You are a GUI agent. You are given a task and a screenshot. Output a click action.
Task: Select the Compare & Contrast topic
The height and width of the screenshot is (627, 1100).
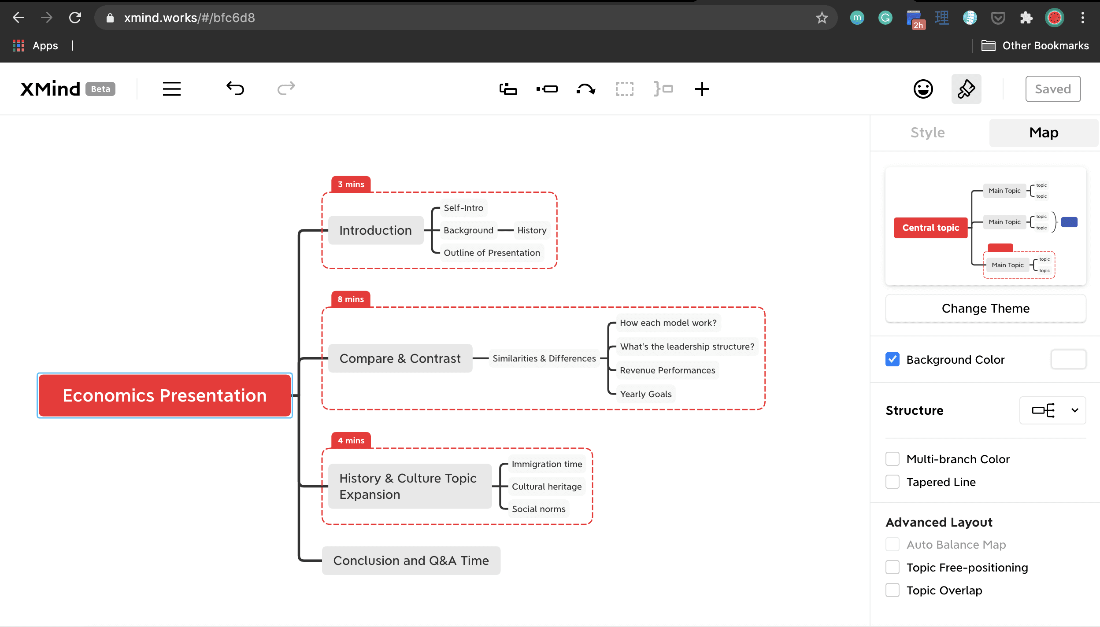click(x=400, y=358)
